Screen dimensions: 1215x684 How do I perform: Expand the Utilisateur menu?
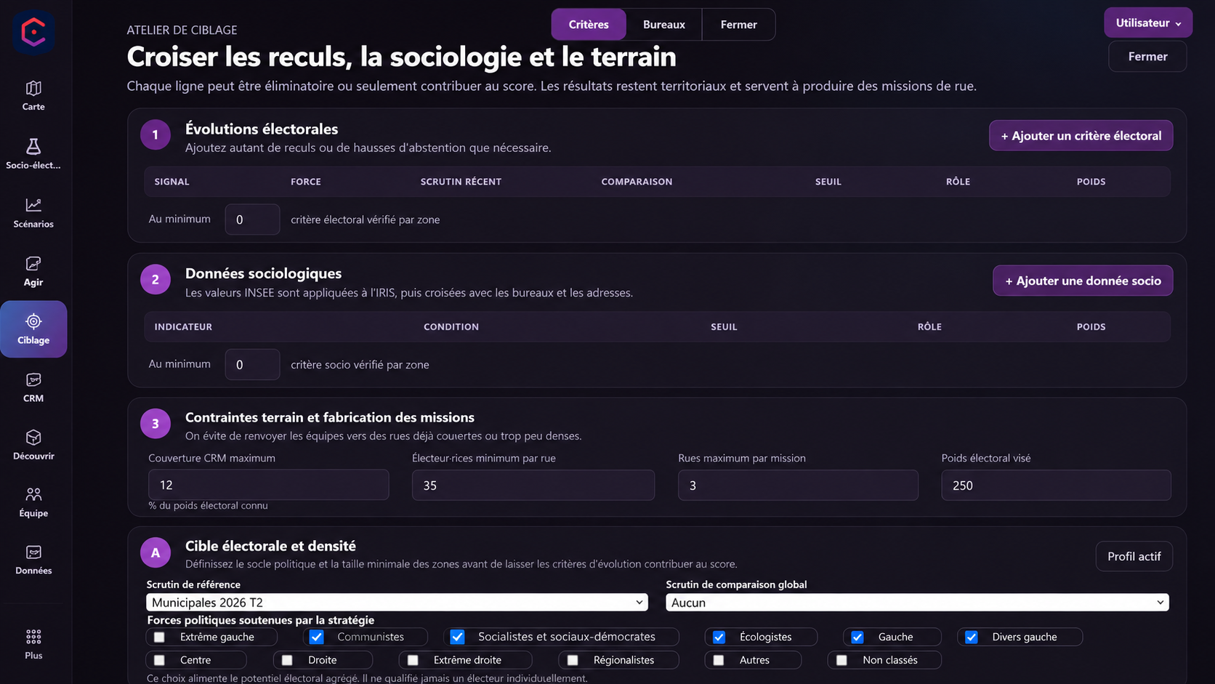coord(1148,23)
